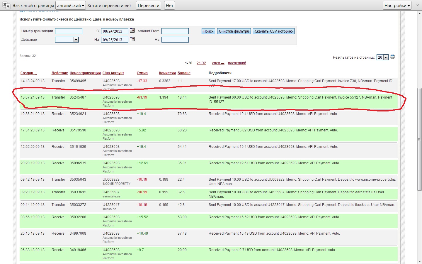Image resolution: width=422 pixels, height=264 pixels.
Task: Click balance 79.63 cell
Action: click(182, 114)
